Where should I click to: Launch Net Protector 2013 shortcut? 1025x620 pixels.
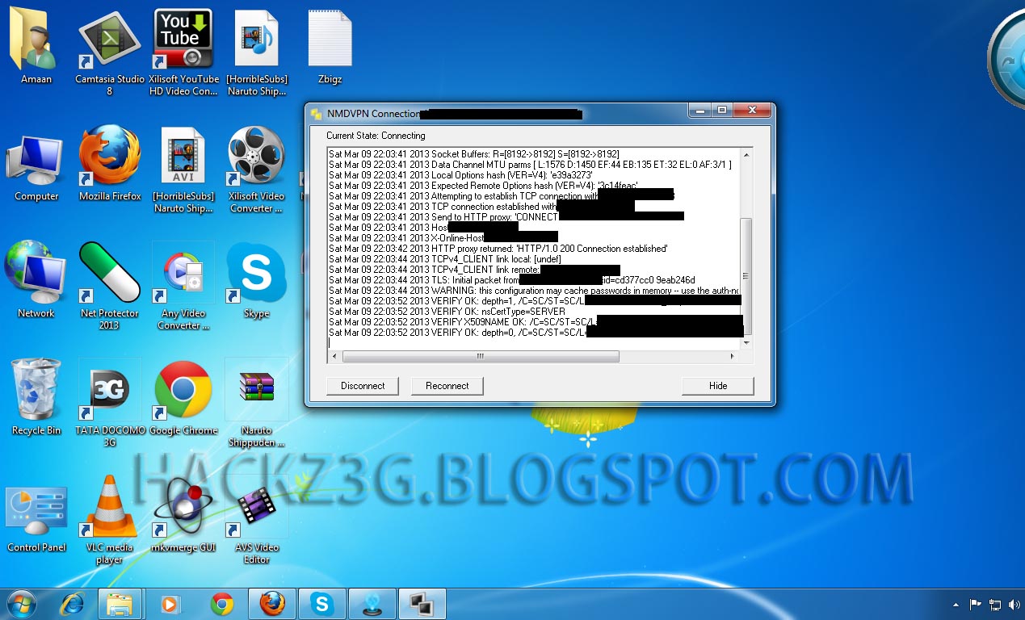[x=110, y=287]
